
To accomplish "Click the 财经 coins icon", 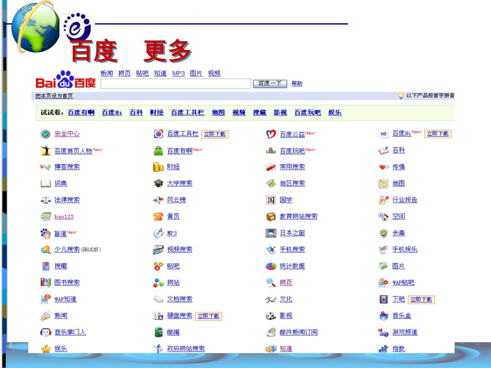I will click(158, 167).
